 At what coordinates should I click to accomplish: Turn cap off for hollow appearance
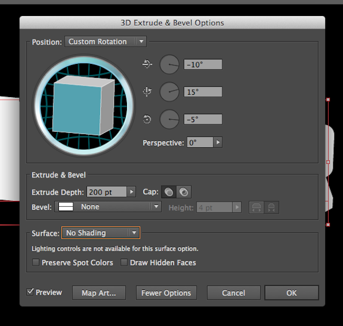click(x=184, y=192)
